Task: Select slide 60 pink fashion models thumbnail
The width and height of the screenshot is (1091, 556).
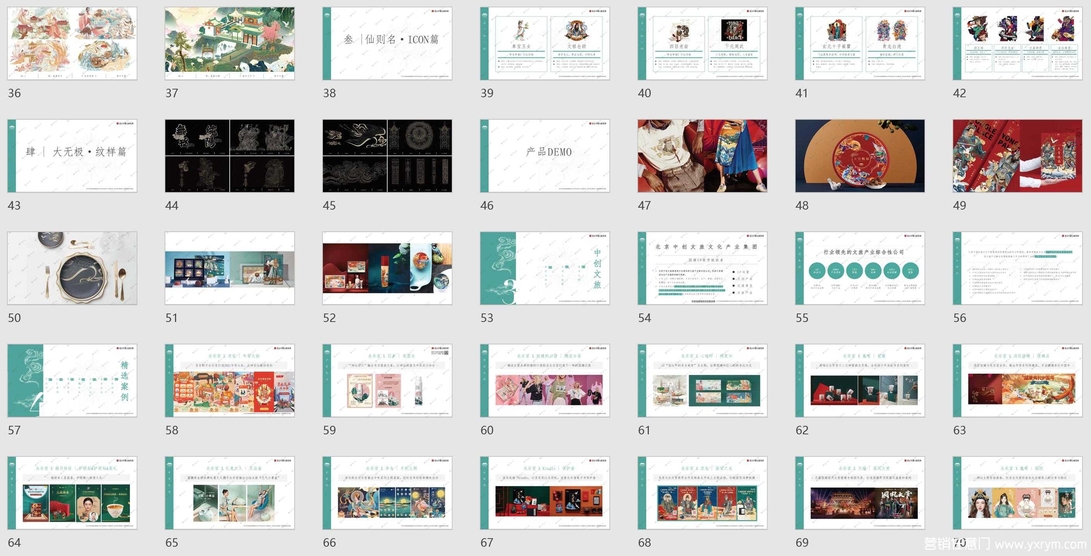Action: click(545, 380)
